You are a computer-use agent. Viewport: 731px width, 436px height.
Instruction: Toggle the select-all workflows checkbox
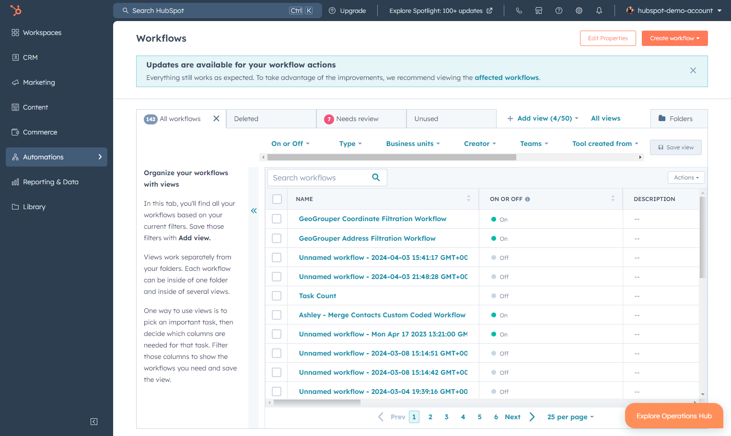click(x=277, y=199)
